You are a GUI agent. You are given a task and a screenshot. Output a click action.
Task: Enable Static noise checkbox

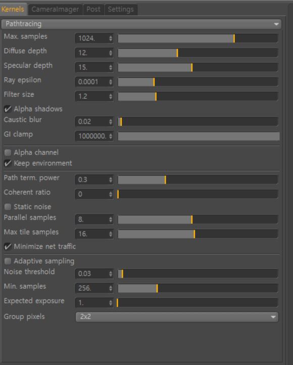coord(8,206)
